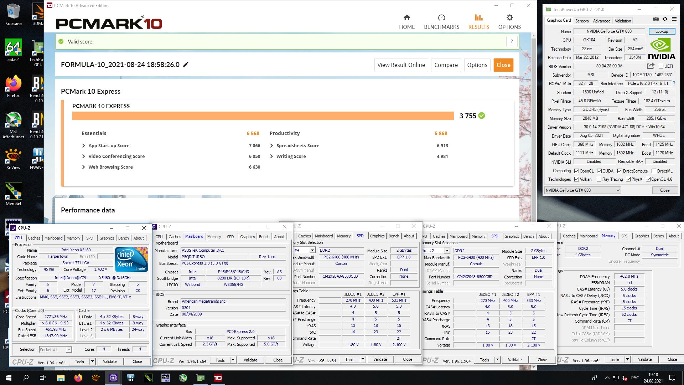Image resolution: width=684 pixels, height=385 pixels.
Task: Click the clock date in taskbar
Action: tap(653, 381)
